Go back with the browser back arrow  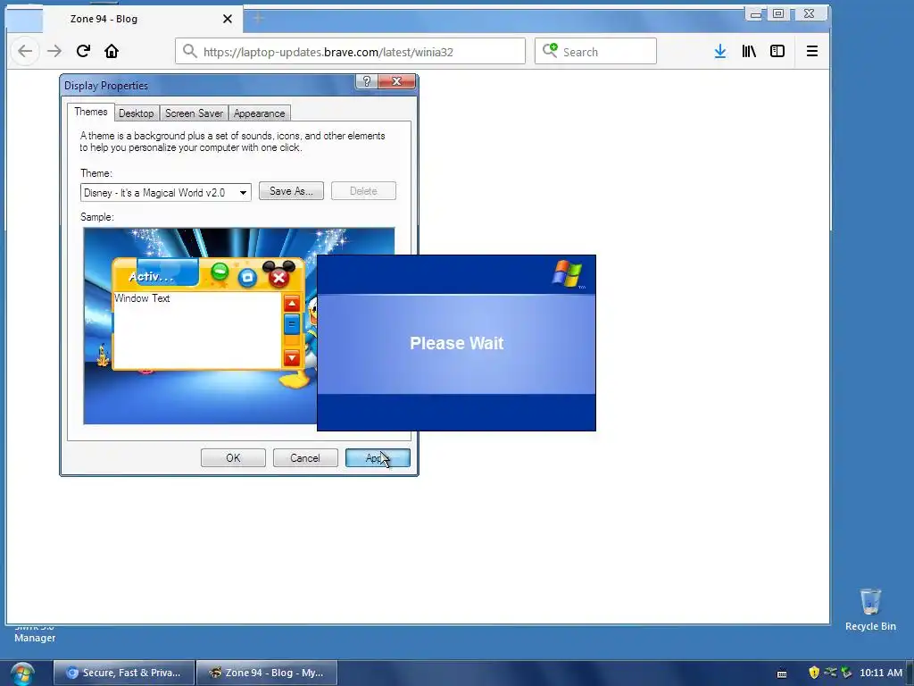point(25,51)
